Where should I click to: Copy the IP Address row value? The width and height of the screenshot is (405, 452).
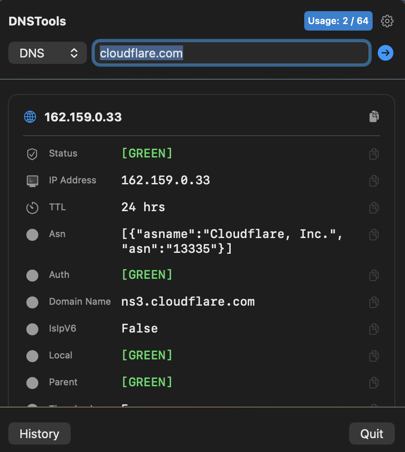click(374, 181)
